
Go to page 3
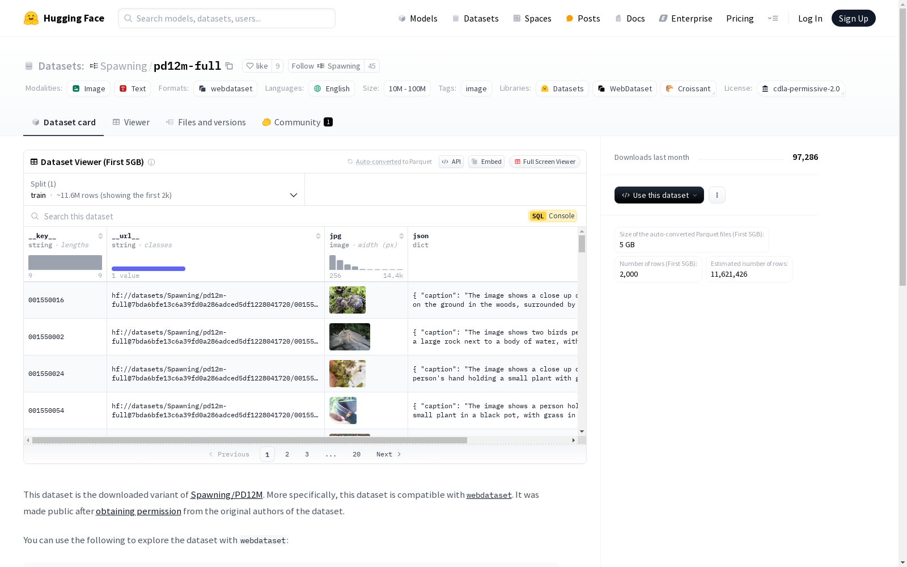coord(307,454)
